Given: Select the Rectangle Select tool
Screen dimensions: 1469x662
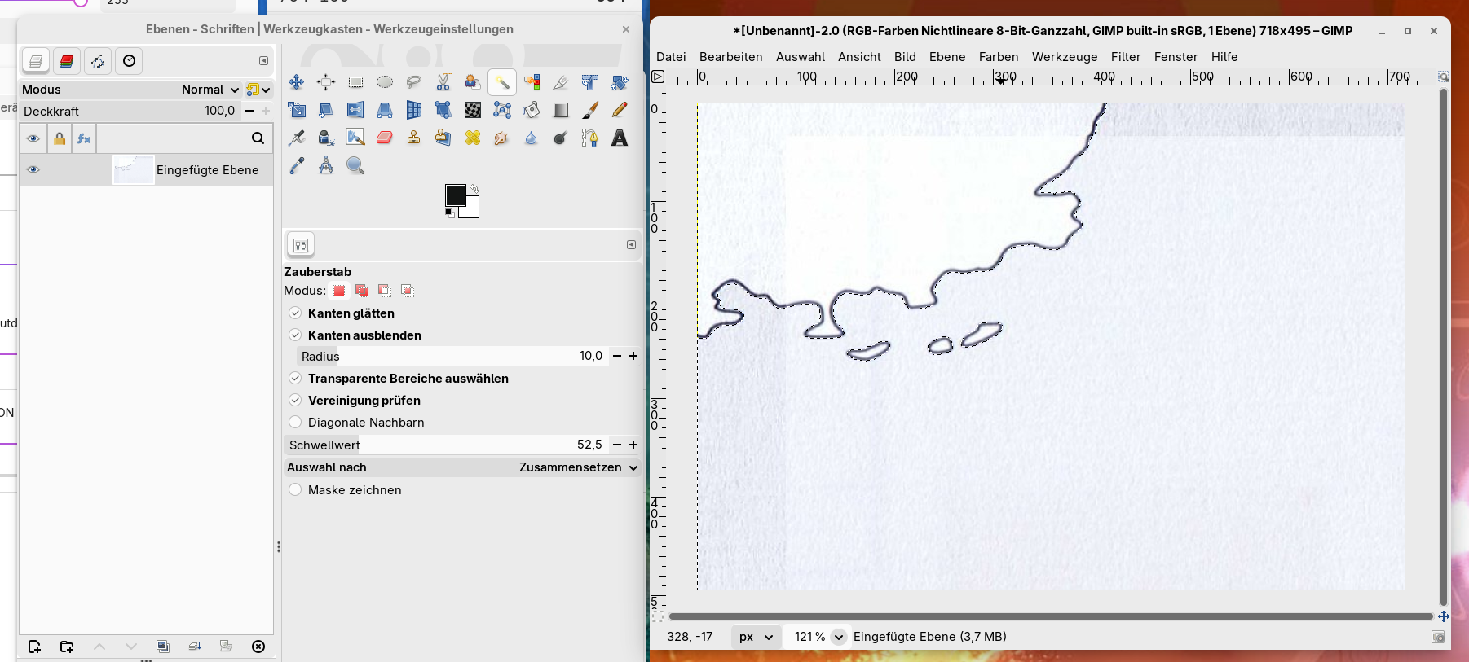Looking at the screenshot, I should tap(355, 81).
